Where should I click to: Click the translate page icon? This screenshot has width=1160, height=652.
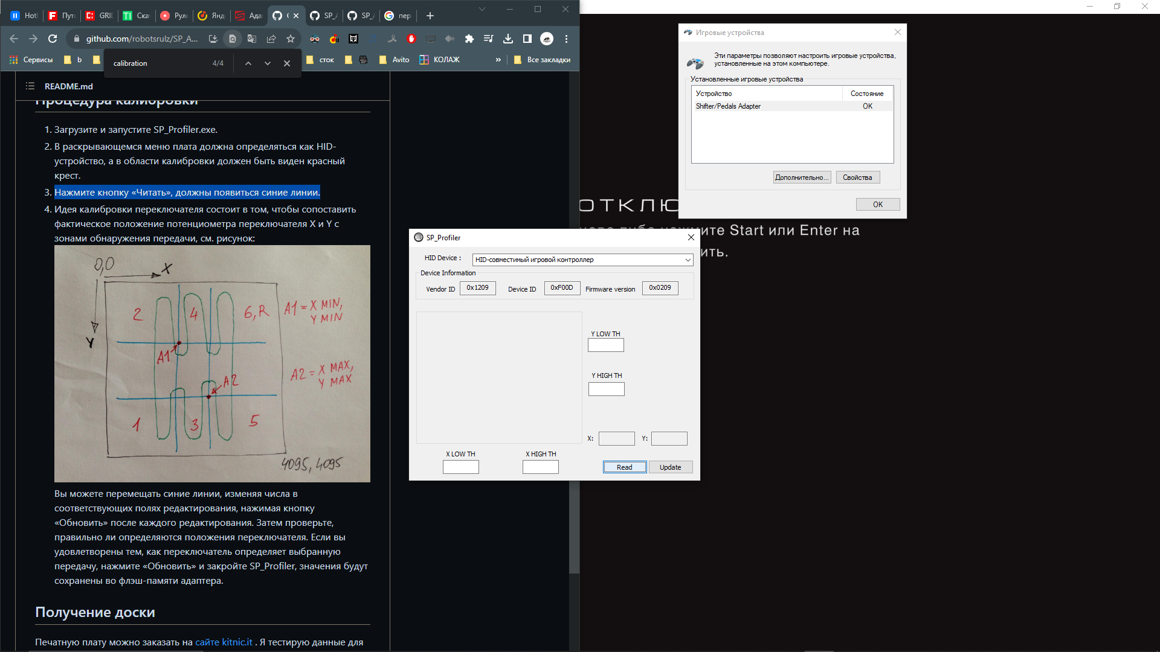(252, 39)
